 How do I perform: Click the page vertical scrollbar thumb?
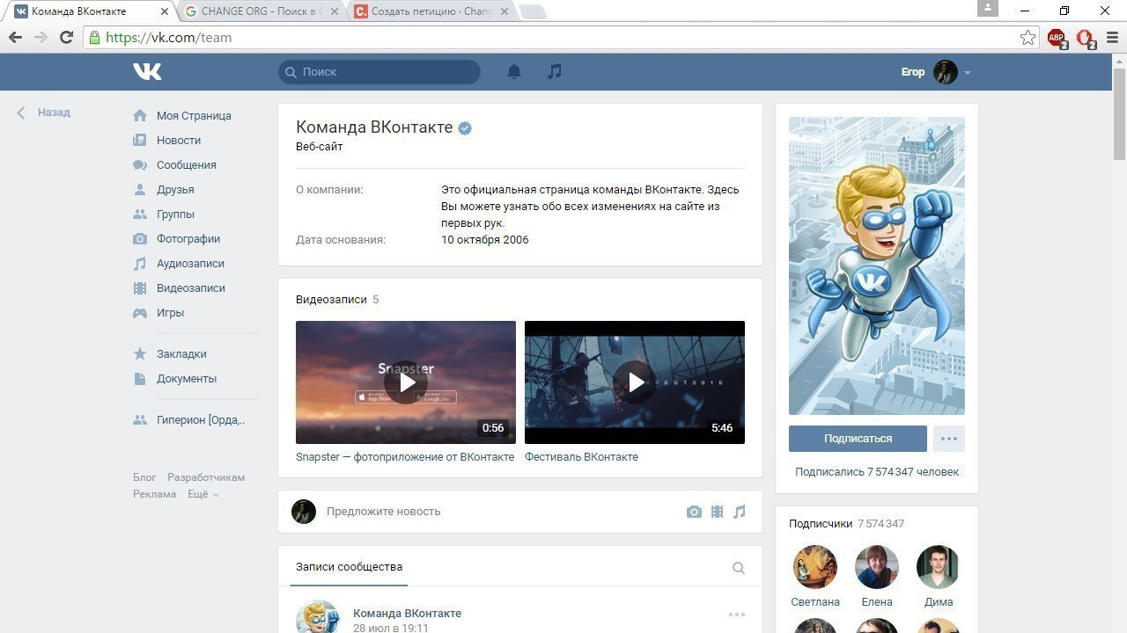click(1119, 114)
